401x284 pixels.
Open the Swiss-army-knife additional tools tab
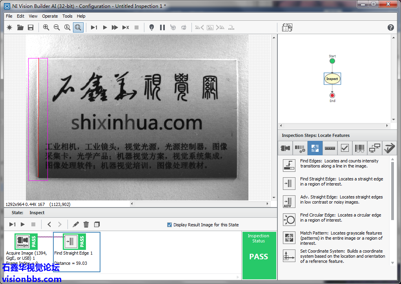pos(389,148)
